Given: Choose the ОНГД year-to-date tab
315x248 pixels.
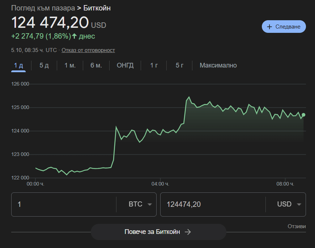Looking at the screenshot, I should tap(125, 65).
